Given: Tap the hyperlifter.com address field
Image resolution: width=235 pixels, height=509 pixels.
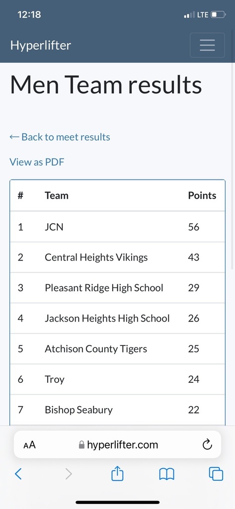Looking at the screenshot, I should [117, 444].
